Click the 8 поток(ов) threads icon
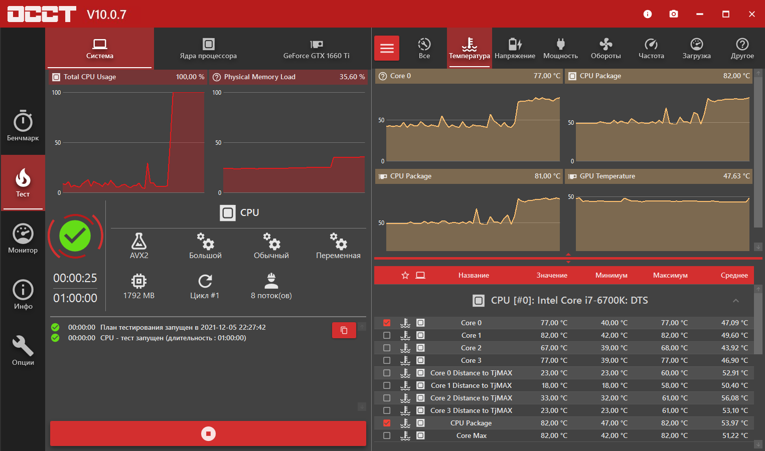 pyautogui.click(x=271, y=281)
